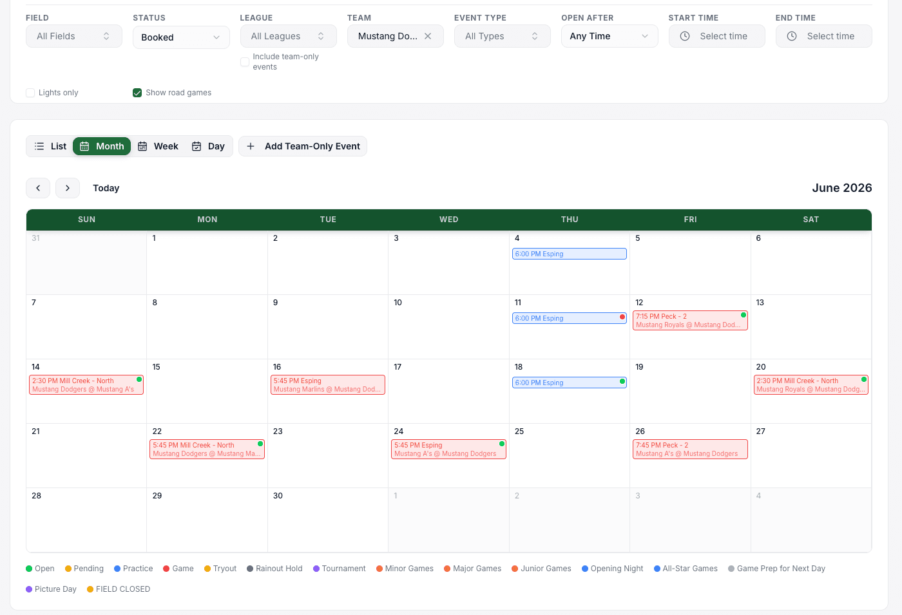Click day cell number 30
Viewport: 902px width, 615px height.
point(278,496)
